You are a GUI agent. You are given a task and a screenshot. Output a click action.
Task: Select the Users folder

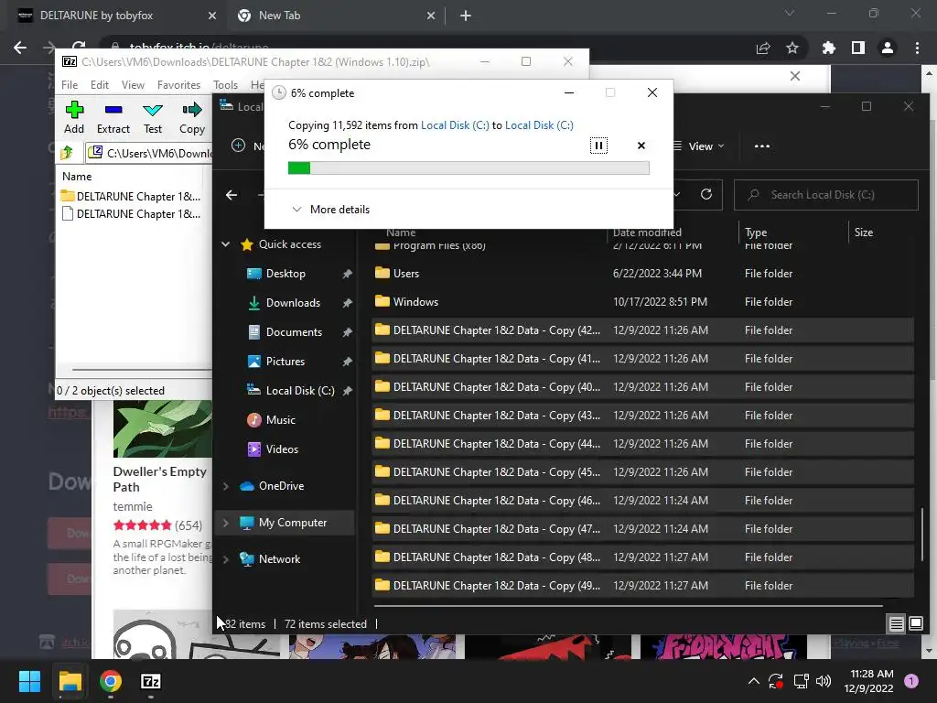pos(642,273)
